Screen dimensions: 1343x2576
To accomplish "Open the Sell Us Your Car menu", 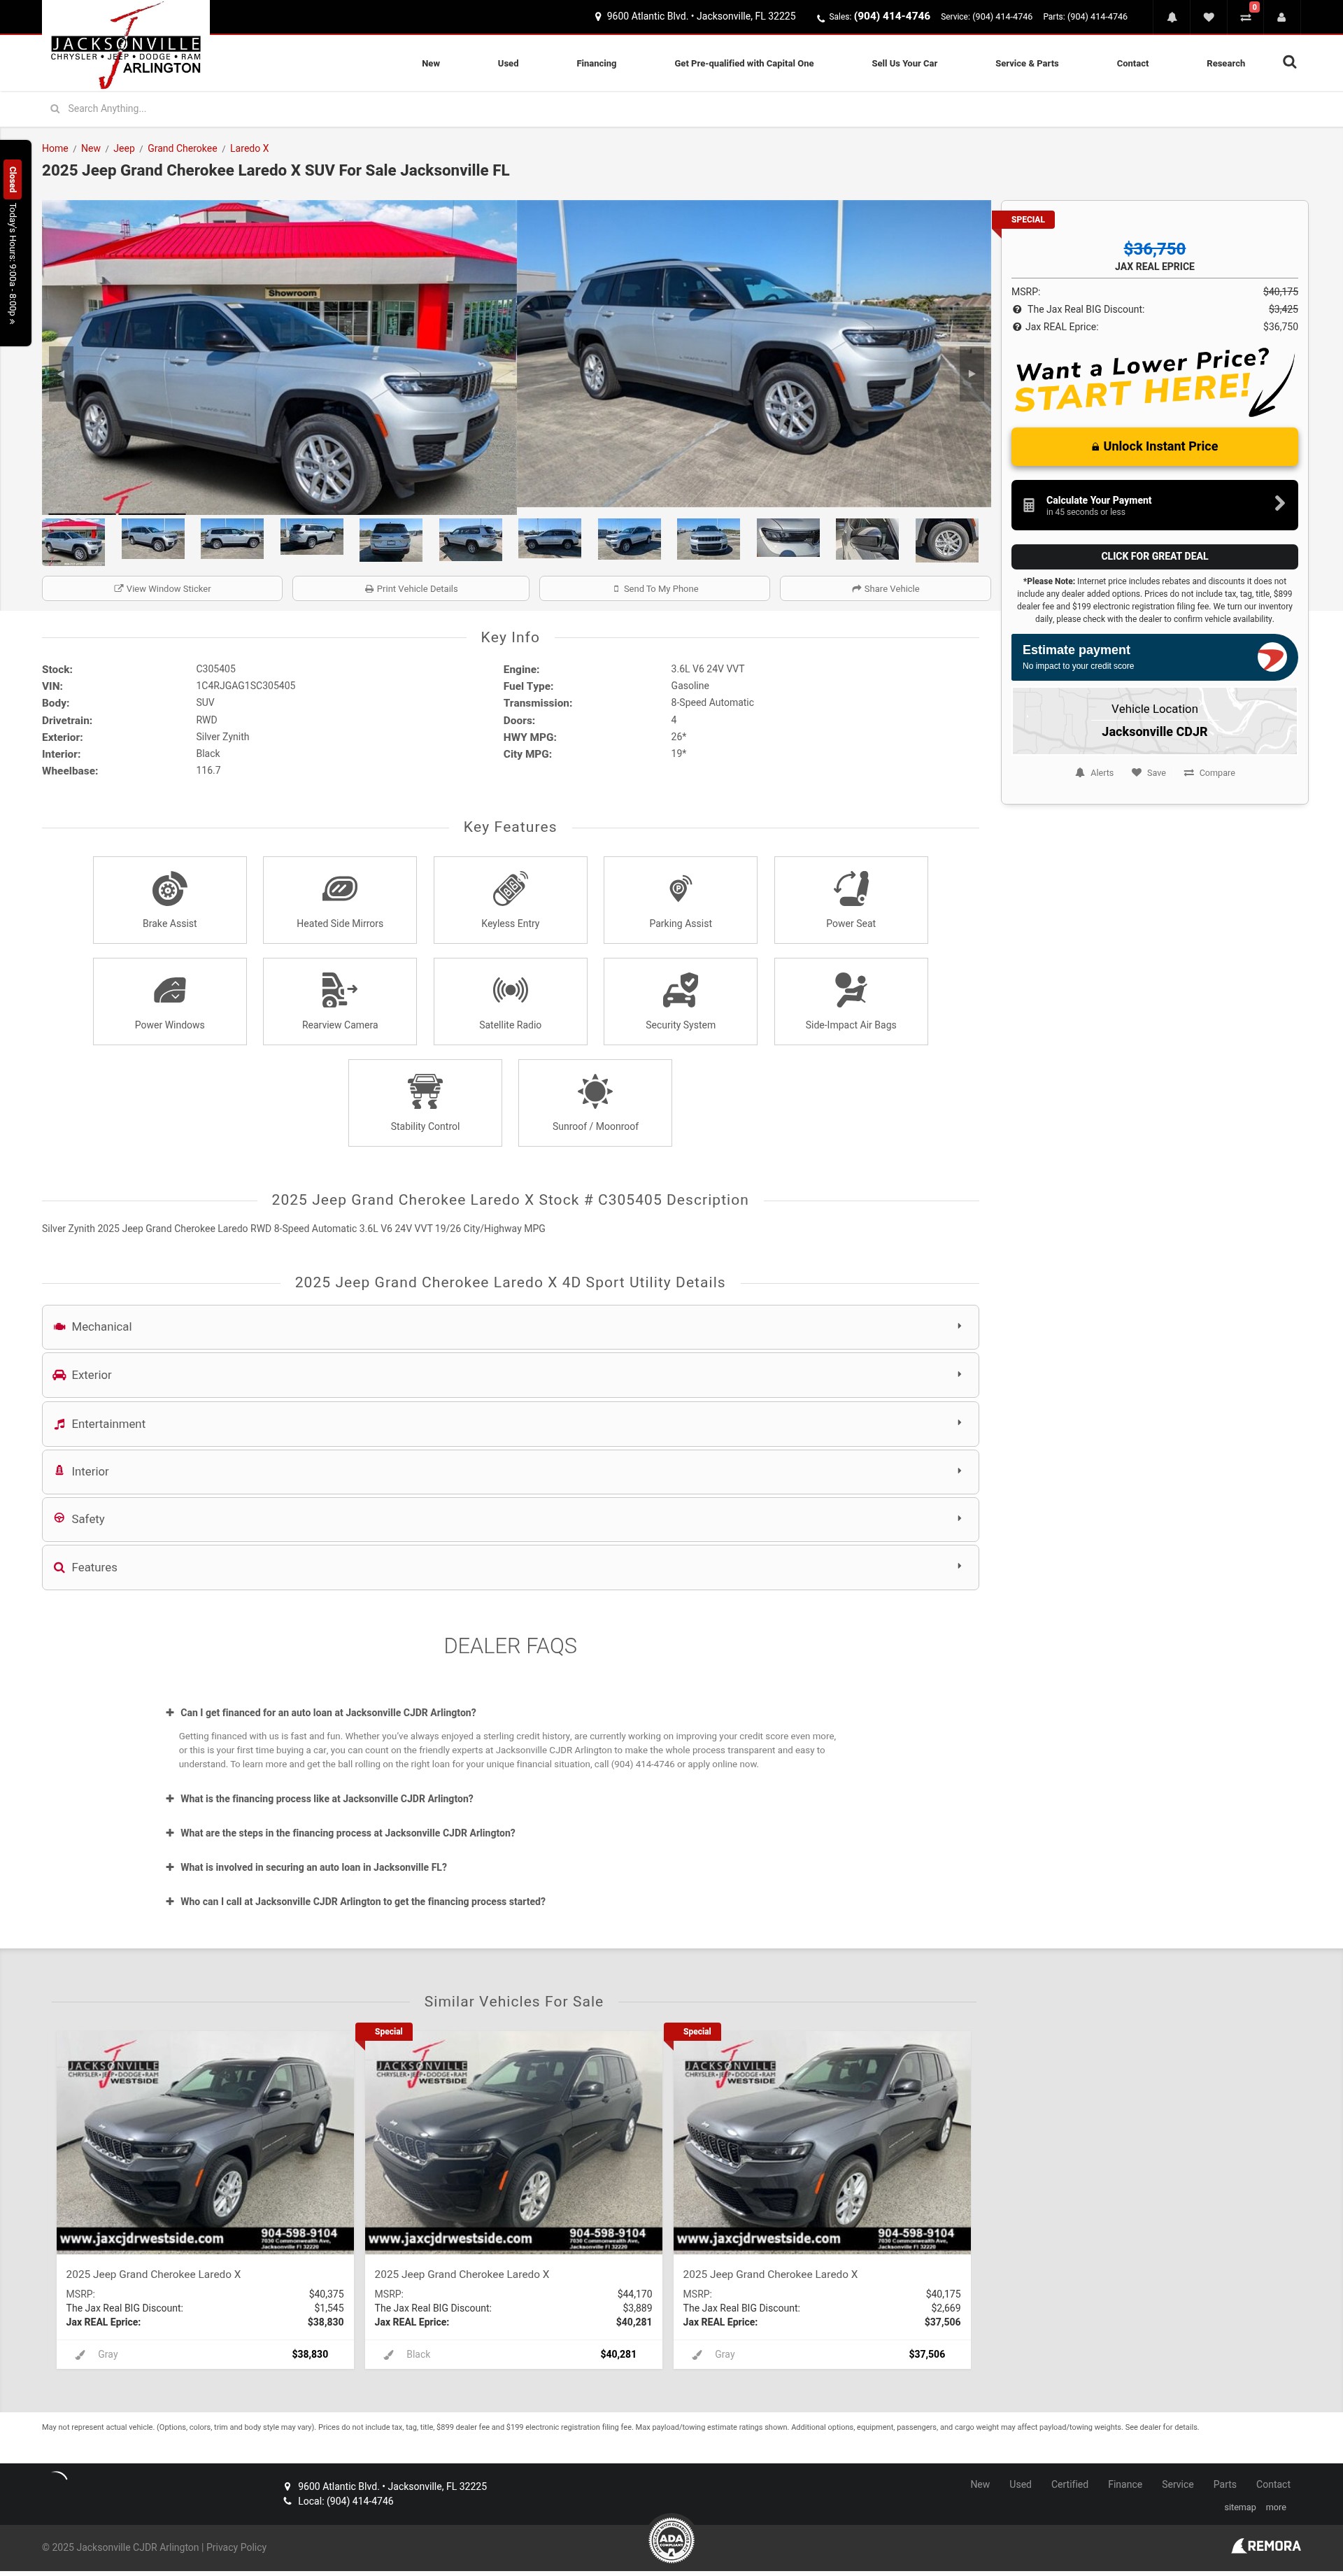I will (x=904, y=63).
